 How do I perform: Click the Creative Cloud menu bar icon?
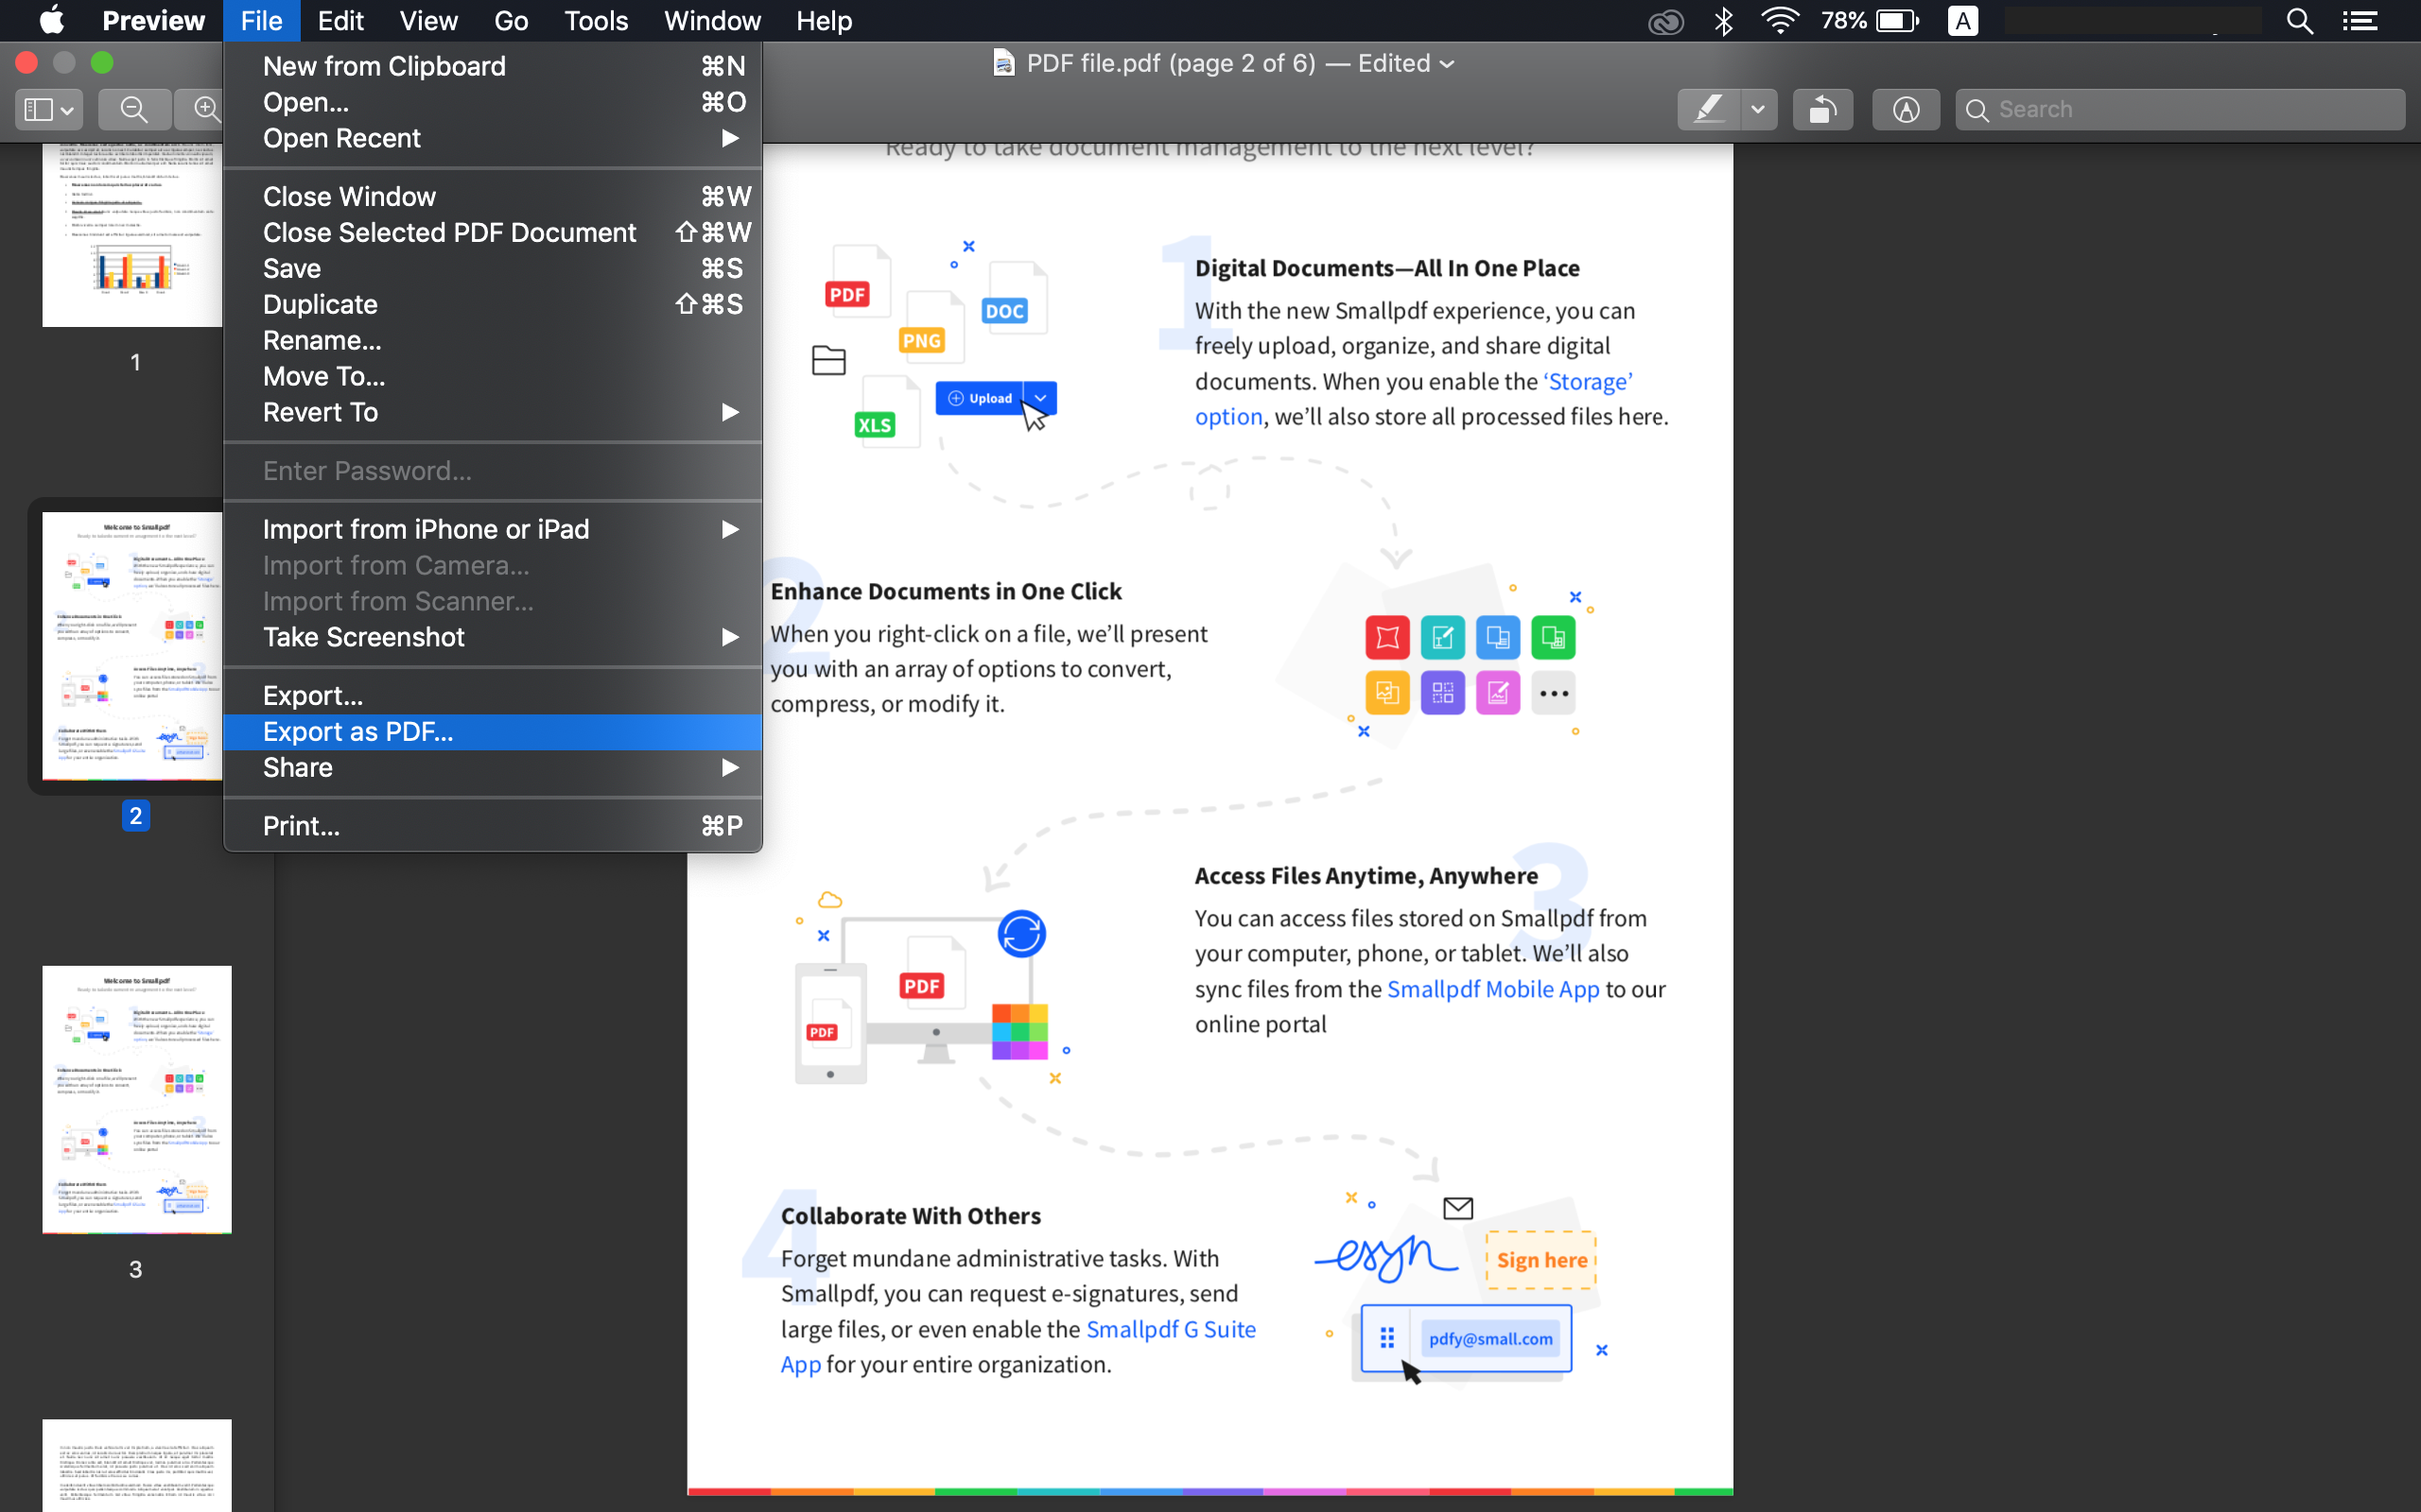[x=1665, y=21]
